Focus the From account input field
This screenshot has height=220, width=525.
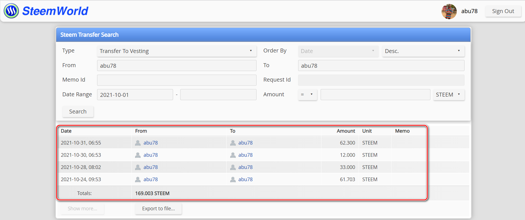pos(177,65)
